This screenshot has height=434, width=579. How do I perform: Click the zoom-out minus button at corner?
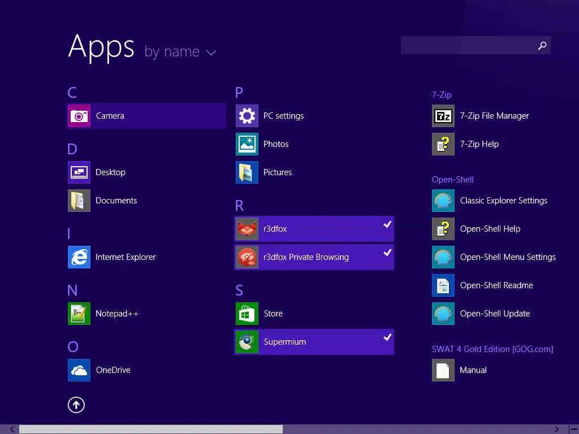click(x=574, y=429)
